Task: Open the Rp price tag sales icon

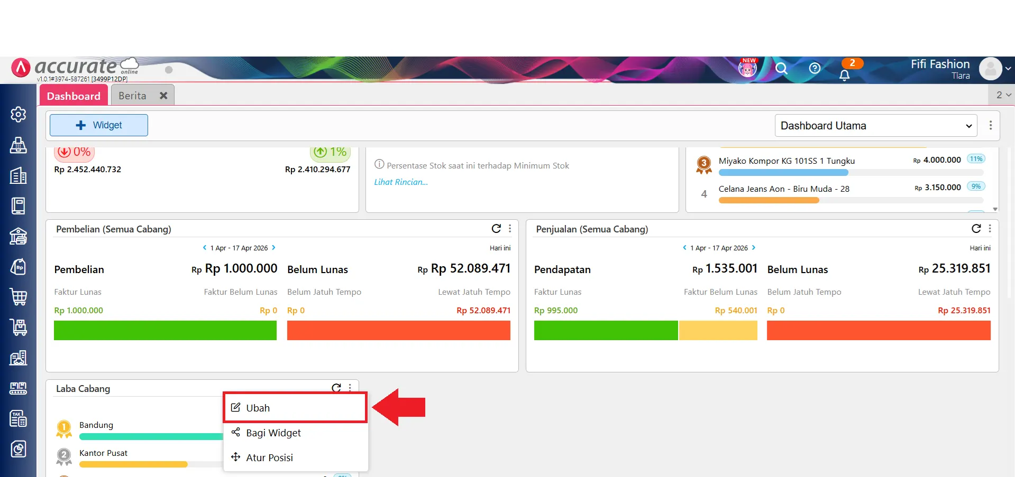Action: (19, 267)
